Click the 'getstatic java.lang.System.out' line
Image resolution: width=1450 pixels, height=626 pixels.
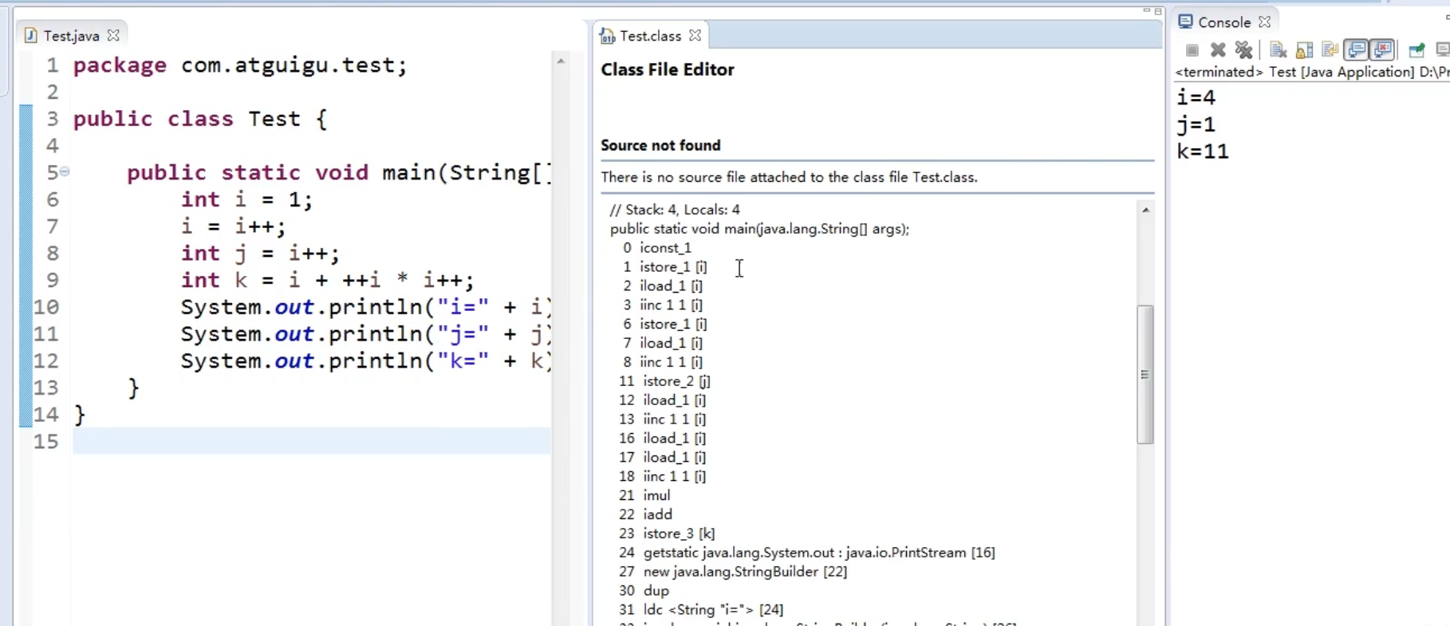click(x=806, y=553)
